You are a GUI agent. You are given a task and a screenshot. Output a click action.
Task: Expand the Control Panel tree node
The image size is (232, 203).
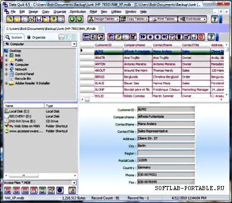pyautogui.click(x=6, y=74)
